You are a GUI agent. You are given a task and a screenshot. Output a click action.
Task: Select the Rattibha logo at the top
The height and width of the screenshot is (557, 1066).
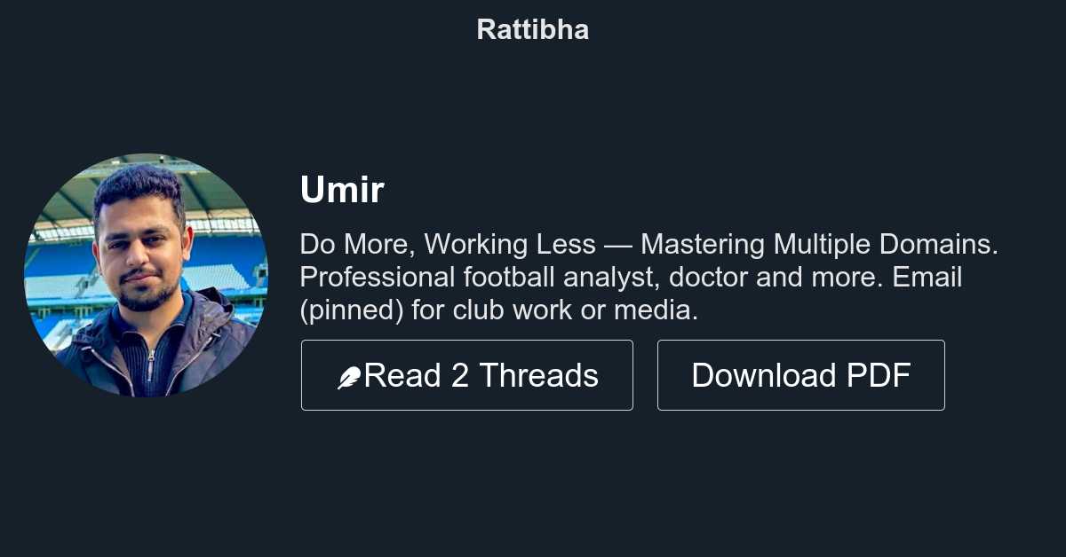pyautogui.click(x=532, y=29)
